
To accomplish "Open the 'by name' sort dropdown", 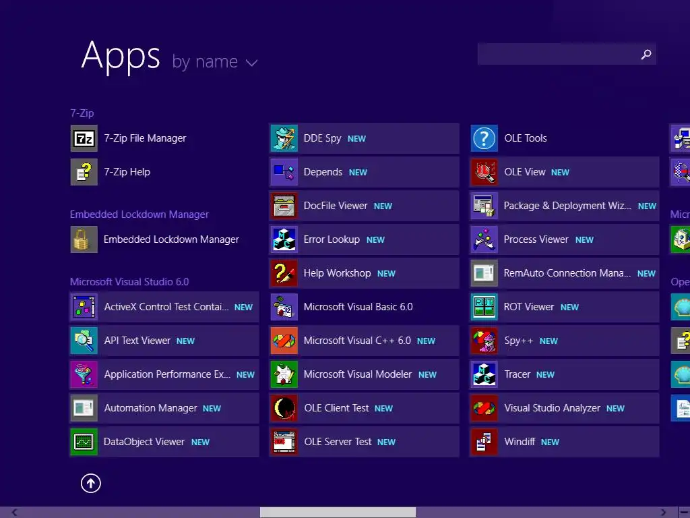I will (214, 61).
